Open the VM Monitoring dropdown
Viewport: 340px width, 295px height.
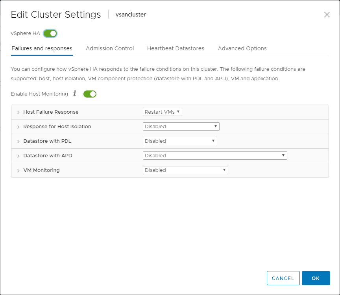click(185, 170)
